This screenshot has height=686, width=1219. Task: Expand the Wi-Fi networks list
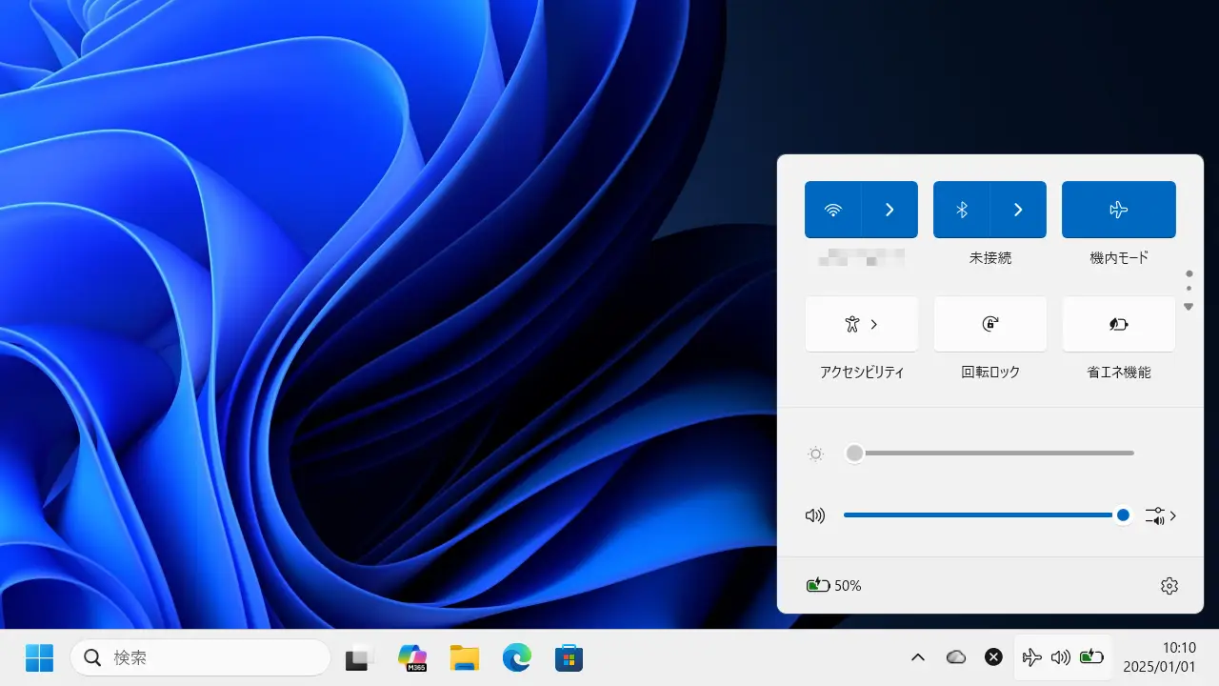pos(889,210)
